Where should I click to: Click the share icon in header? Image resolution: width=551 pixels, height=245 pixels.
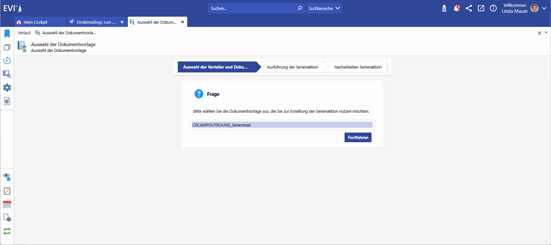click(x=469, y=8)
